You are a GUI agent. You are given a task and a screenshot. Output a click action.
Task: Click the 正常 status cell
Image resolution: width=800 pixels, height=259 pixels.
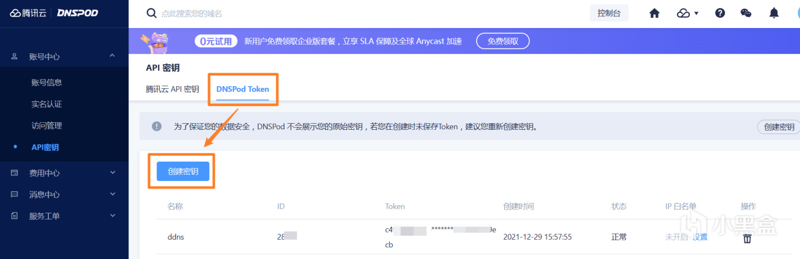pos(619,237)
